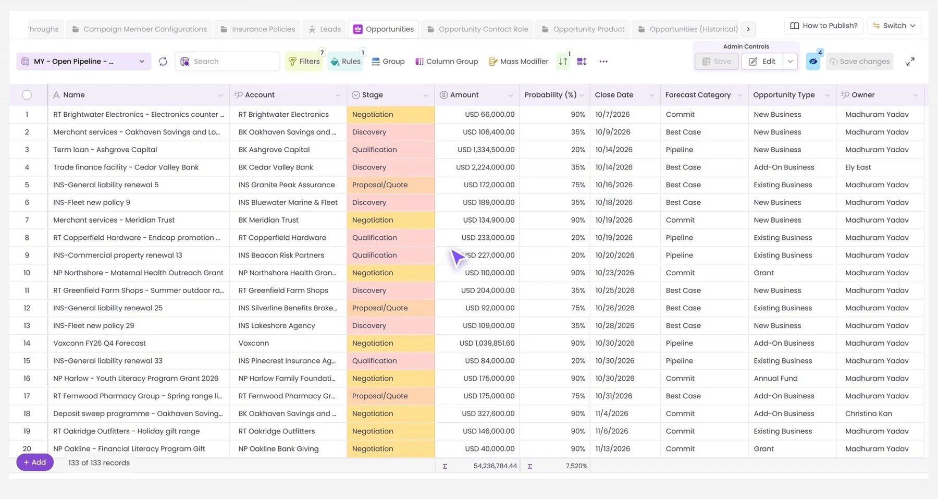Open the three-dots more options menu

point(603,62)
